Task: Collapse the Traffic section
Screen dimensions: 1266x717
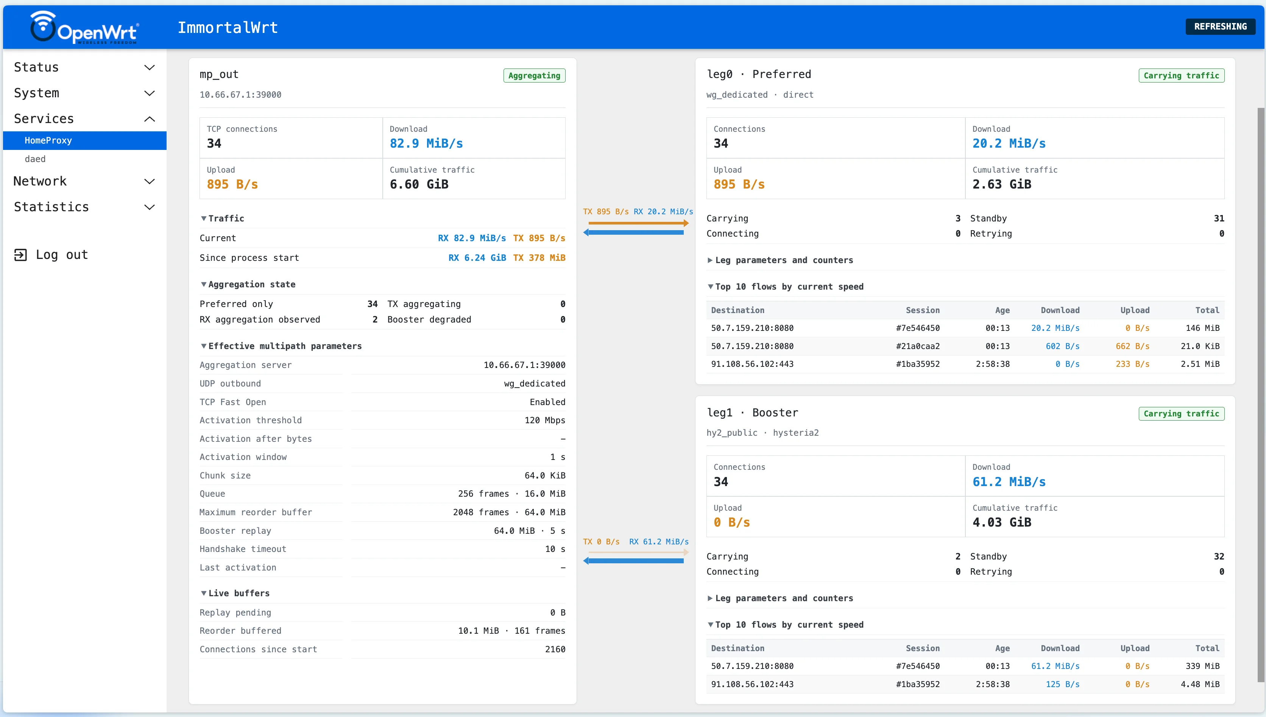Action: (222, 218)
